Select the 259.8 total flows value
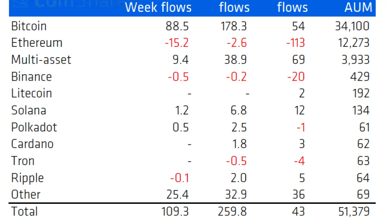This screenshot has width=388, height=218. coord(232,212)
